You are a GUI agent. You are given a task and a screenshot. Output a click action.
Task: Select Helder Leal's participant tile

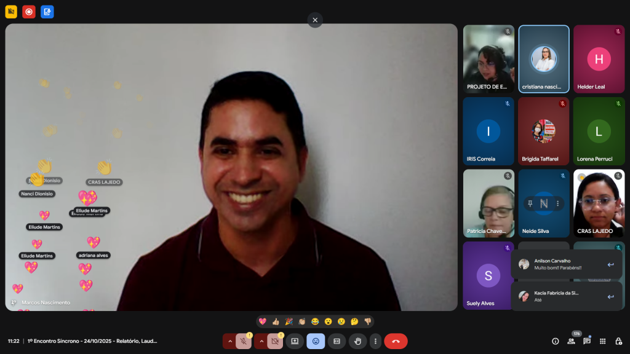tap(599, 59)
